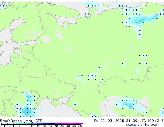Click the 'Precipitation [mm]' title text
Viewport: 164px width, 127px height.
17,121
